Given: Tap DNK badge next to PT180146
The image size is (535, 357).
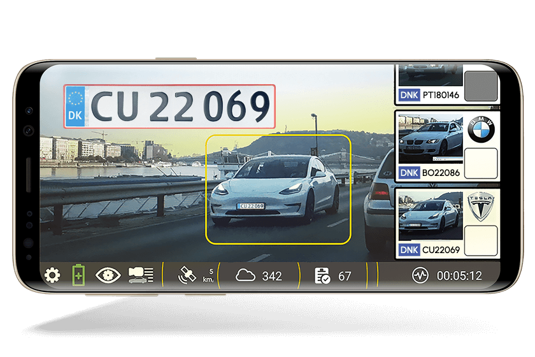Looking at the screenshot, I should [409, 95].
